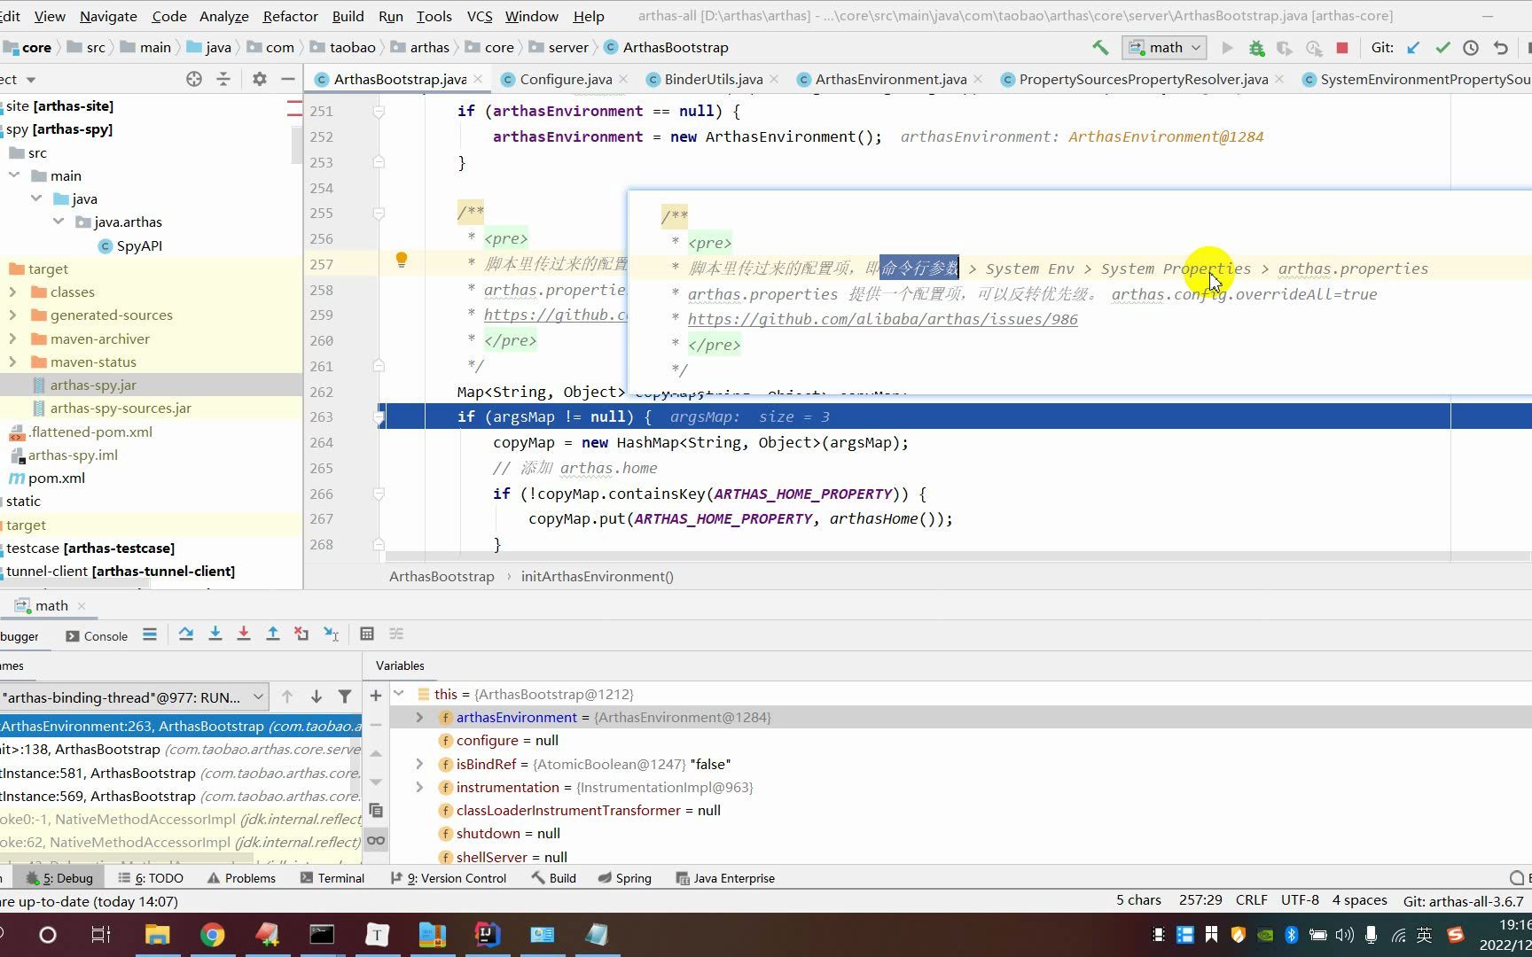Open 9: Version Control tool window
Viewport: 1532px width, 957px height.
[x=448, y=878]
